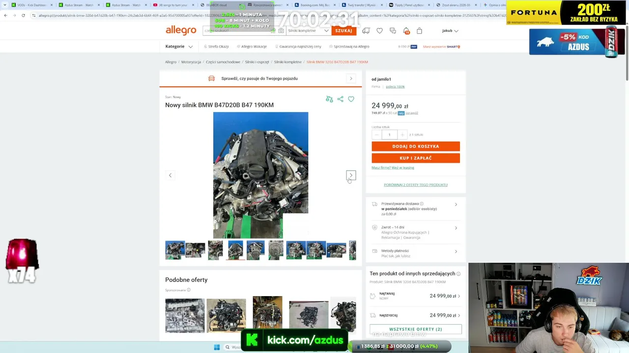This screenshot has height=353, width=629.
Task: Open the NAJTANIEJ offer row
Action: (x=416, y=296)
